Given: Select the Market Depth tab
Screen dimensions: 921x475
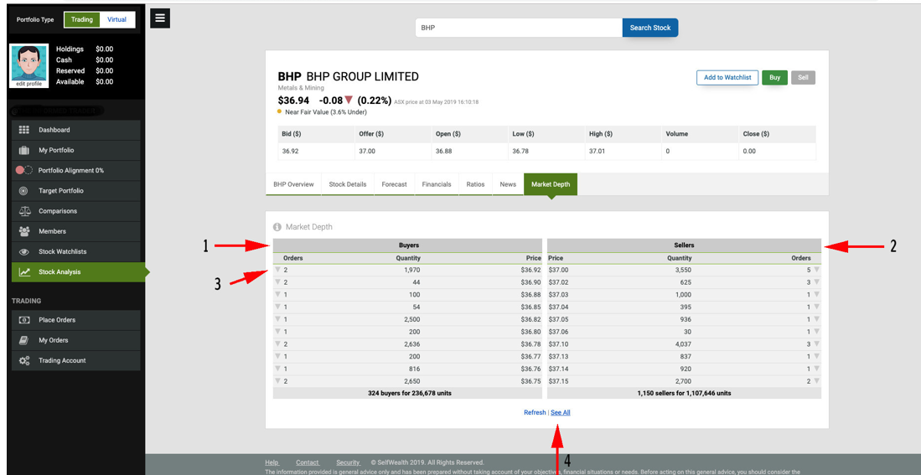Looking at the screenshot, I should [551, 184].
